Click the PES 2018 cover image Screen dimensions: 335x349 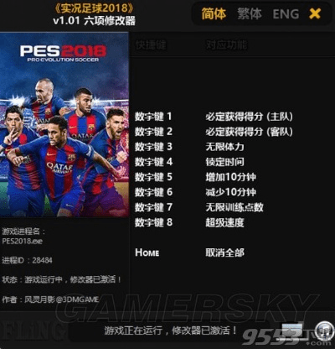pyautogui.click(x=64, y=124)
